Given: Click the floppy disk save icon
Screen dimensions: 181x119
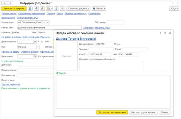Looking at the screenshot, I should point(30,8).
